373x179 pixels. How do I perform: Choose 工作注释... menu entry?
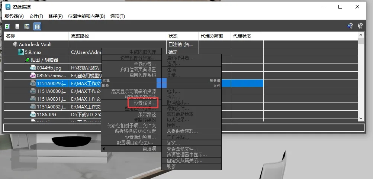[178, 137]
